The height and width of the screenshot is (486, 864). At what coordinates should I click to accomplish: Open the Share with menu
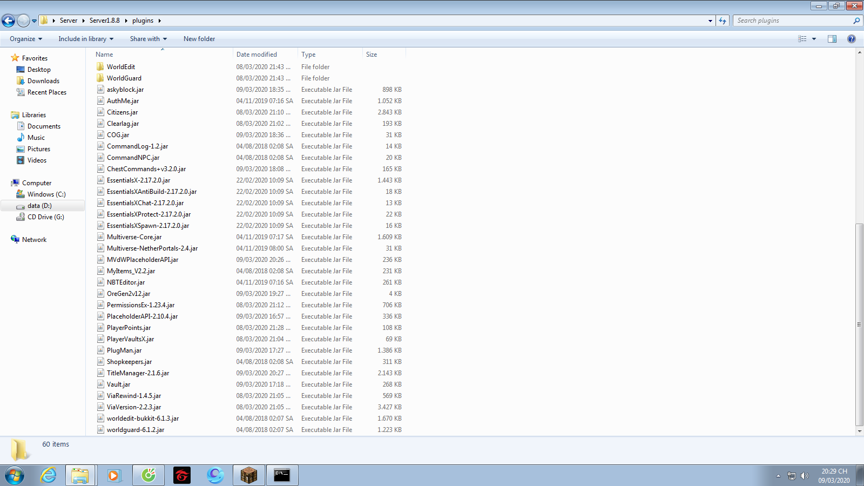pos(148,39)
